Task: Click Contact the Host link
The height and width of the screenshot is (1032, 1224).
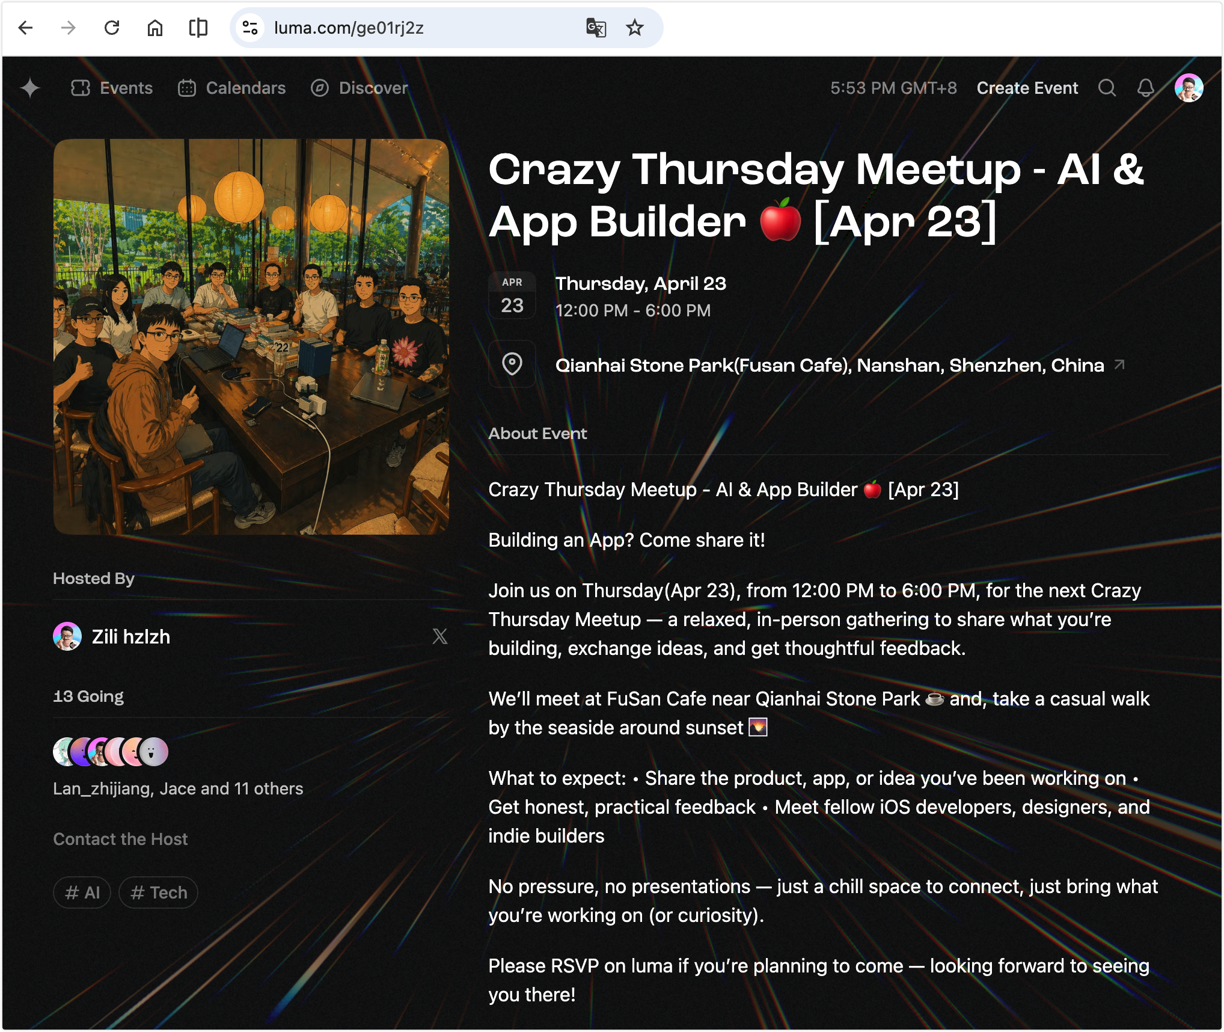Action: click(120, 839)
